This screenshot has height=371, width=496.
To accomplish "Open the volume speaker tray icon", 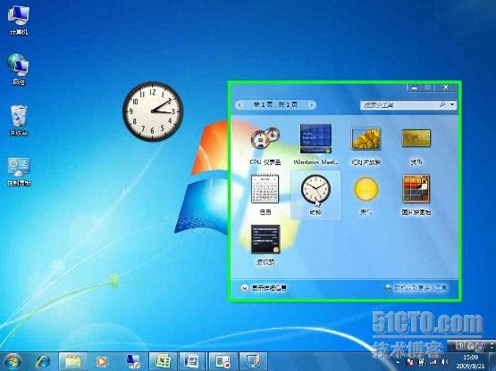I will (x=444, y=361).
